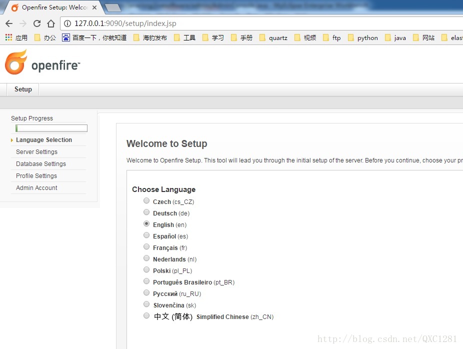The height and width of the screenshot is (349, 463).
Task: Click Server Settings in setup steps
Action: (x=36, y=152)
